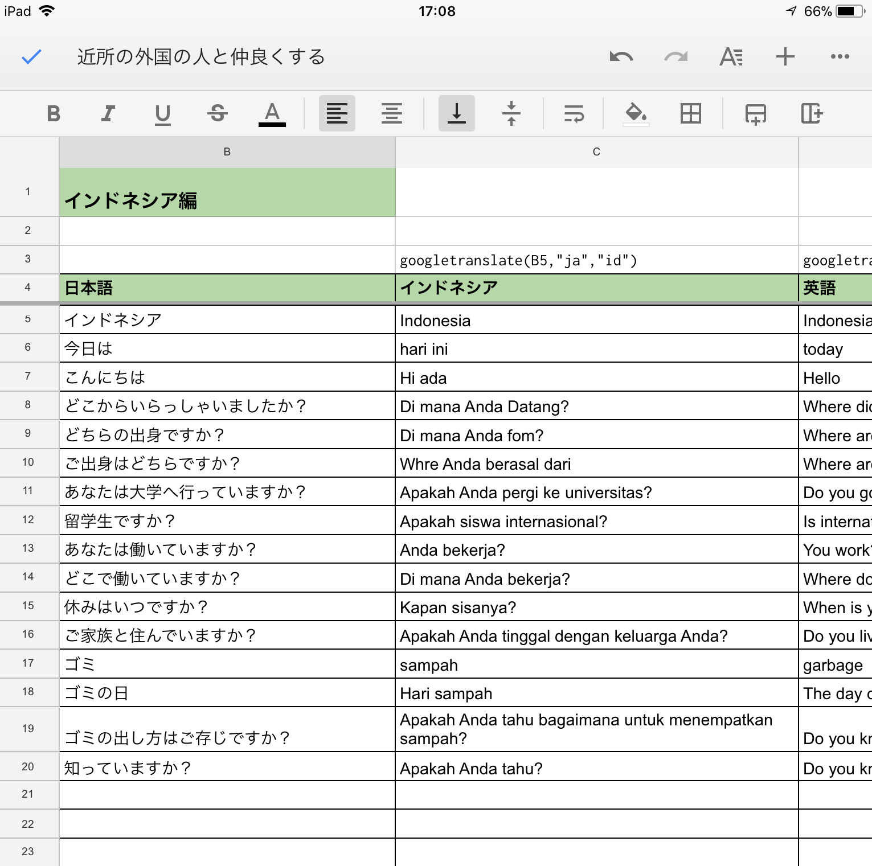Select the cell こんにちは
This screenshot has width=872, height=866.
click(227, 377)
